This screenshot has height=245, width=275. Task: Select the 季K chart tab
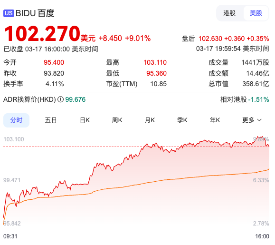click(182, 120)
